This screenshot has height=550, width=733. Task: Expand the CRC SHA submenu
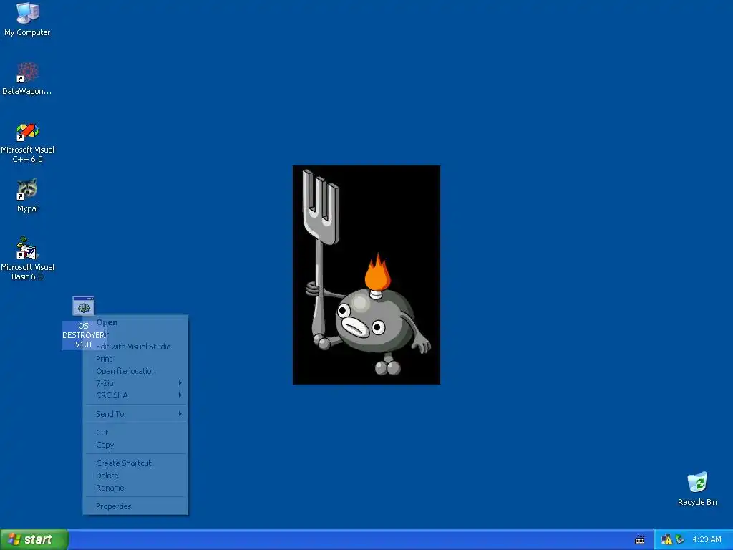[x=135, y=395]
